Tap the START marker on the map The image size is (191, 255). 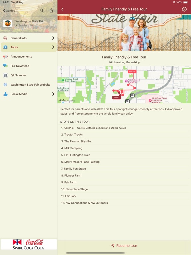[x=116, y=97]
